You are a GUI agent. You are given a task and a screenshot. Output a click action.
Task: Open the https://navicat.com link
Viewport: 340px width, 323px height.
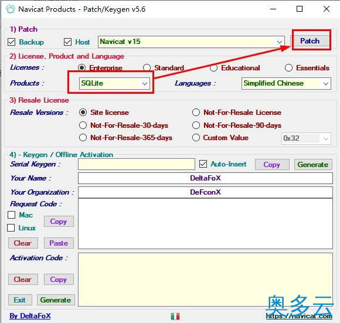click(x=299, y=316)
